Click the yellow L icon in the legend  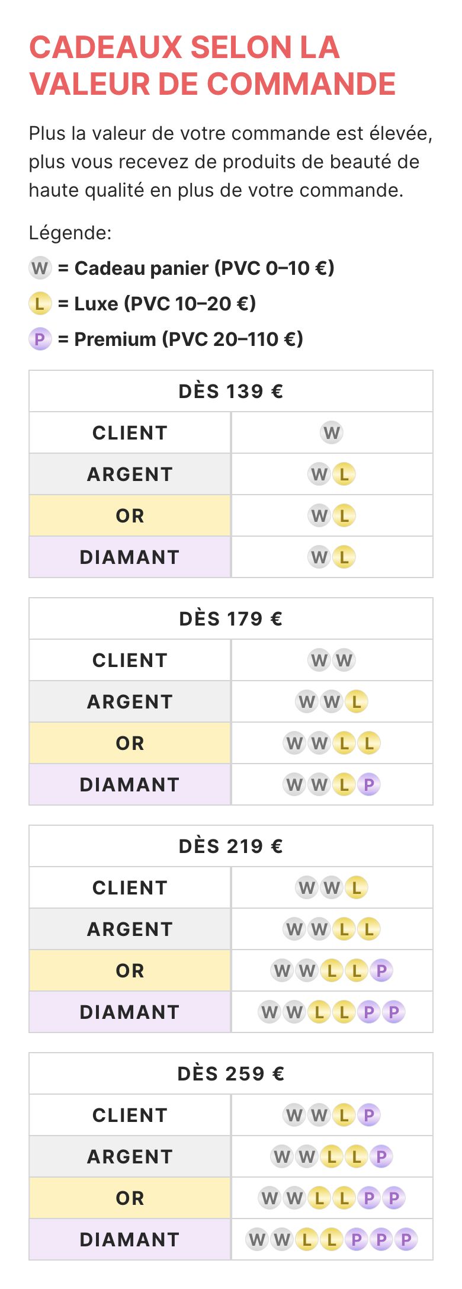[40, 304]
